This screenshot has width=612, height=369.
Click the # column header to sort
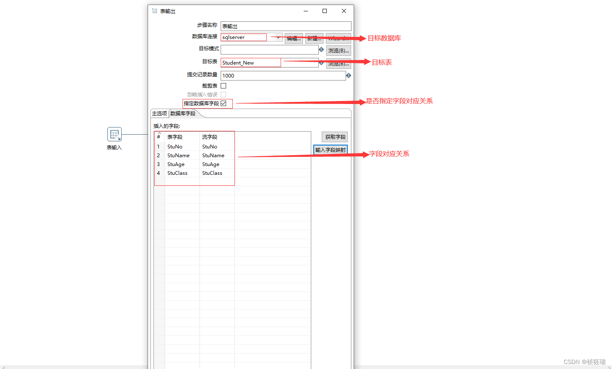(x=159, y=137)
